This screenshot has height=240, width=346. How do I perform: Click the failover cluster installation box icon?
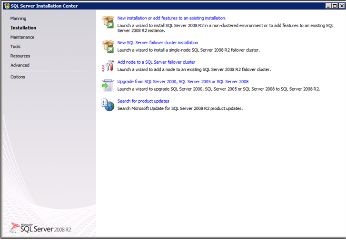[x=108, y=46]
